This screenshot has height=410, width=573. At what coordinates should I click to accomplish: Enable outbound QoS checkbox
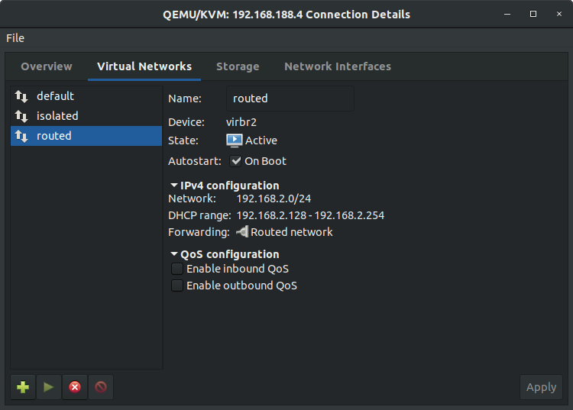(177, 286)
